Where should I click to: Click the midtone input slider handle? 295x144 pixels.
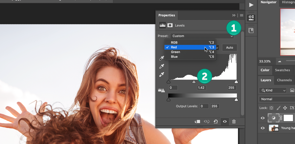pos(194,82)
